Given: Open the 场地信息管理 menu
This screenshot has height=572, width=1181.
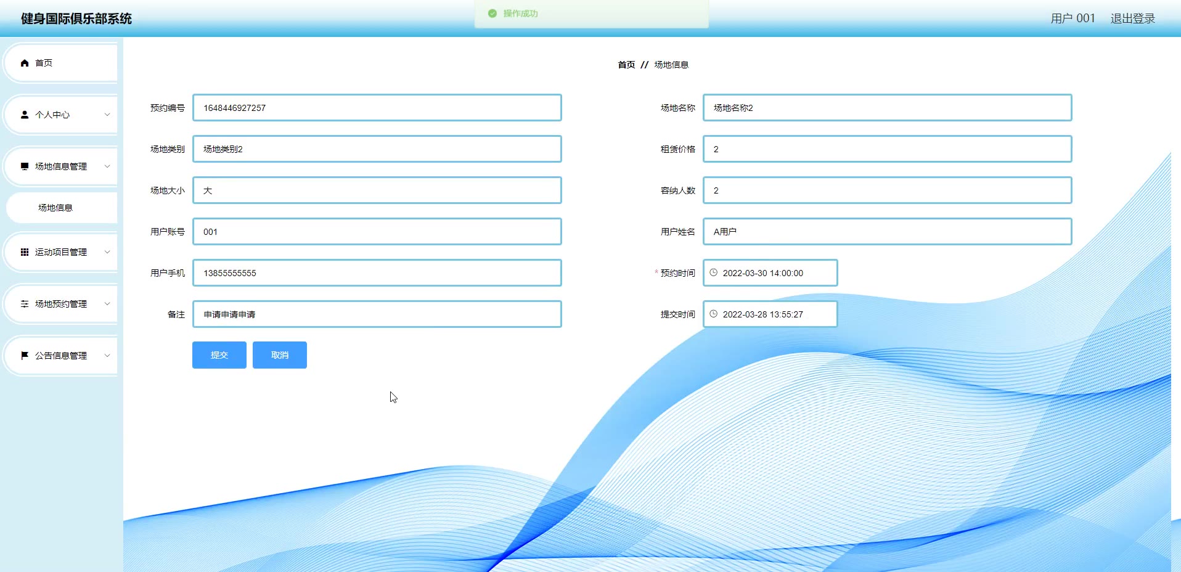Looking at the screenshot, I should pos(62,166).
